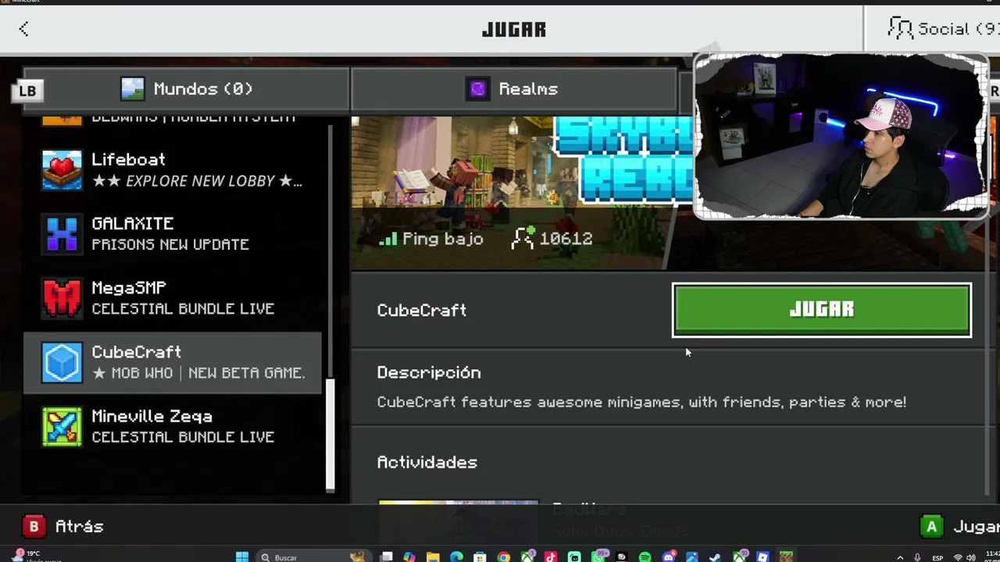Click the LB bumper indicator

pos(27,91)
